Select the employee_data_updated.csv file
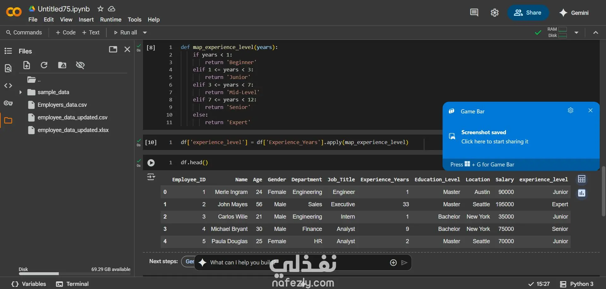Image resolution: width=606 pixels, height=289 pixels. pos(73,117)
